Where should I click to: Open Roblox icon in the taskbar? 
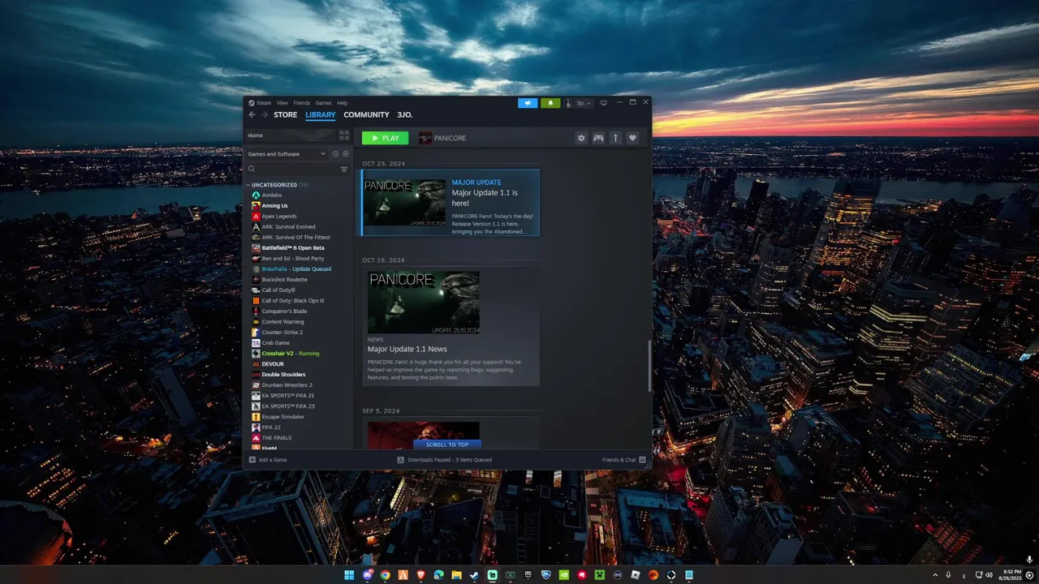pos(636,575)
